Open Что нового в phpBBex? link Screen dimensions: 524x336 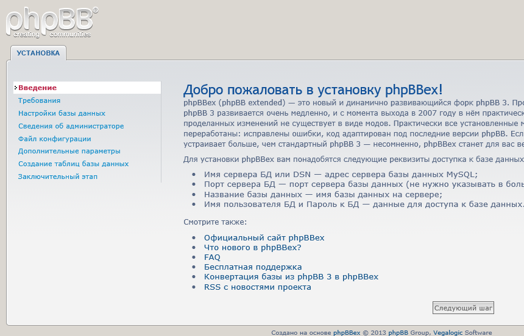[x=252, y=248]
